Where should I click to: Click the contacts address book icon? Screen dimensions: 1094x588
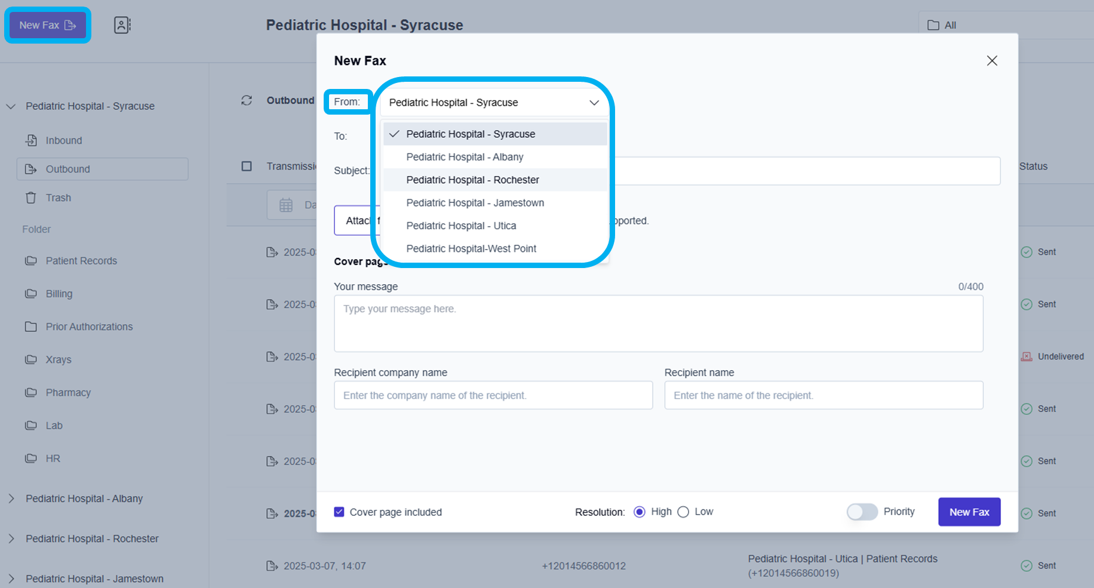click(122, 25)
